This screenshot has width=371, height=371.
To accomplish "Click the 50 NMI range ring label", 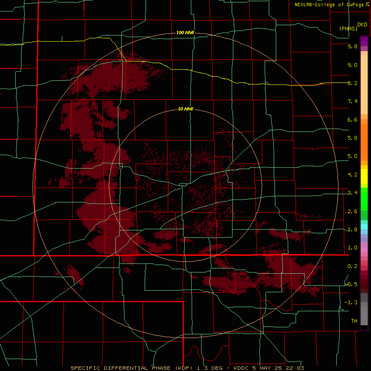I will pyautogui.click(x=185, y=109).
